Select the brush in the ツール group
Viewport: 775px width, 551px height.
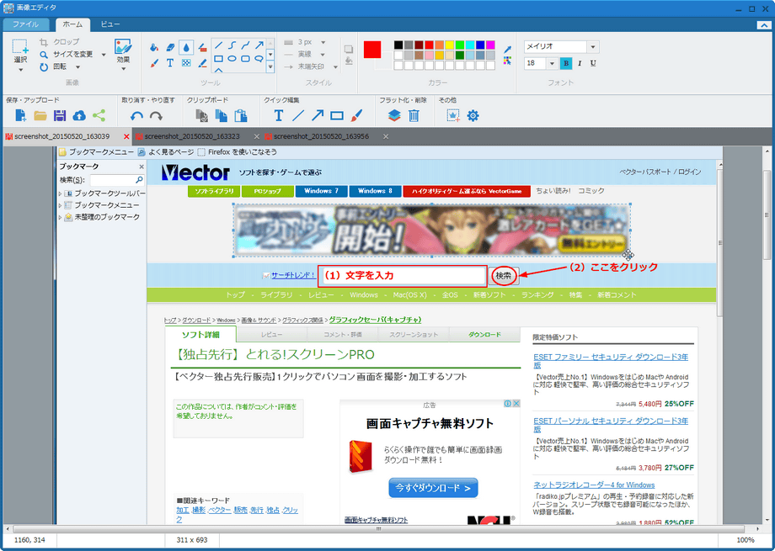[x=154, y=63]
